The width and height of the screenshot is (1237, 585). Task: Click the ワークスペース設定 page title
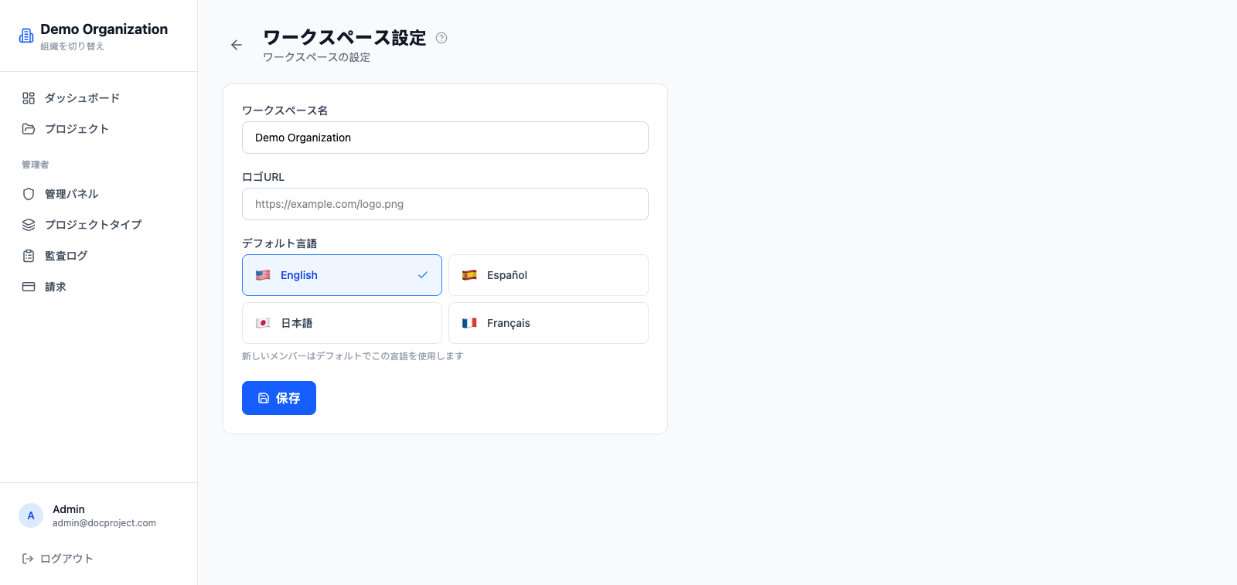click(345, 38)
